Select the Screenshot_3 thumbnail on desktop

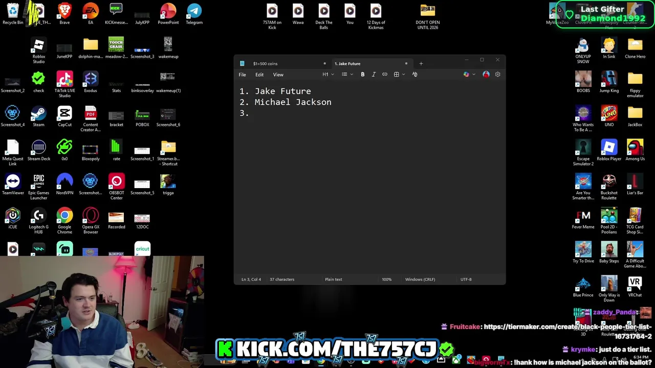[142, 51]
